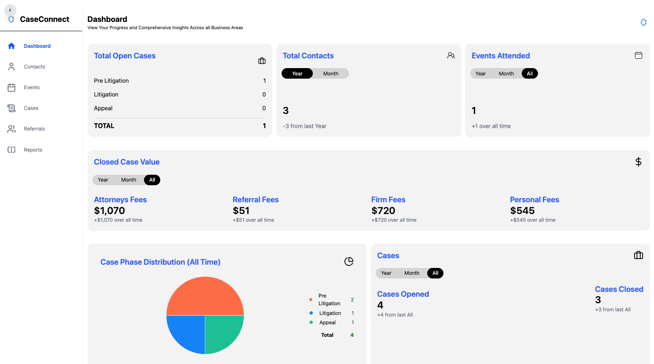Viewport: 654px width, 364px height.
Task: Click the CaseConnect logo icon at top right
Action: 643,22
